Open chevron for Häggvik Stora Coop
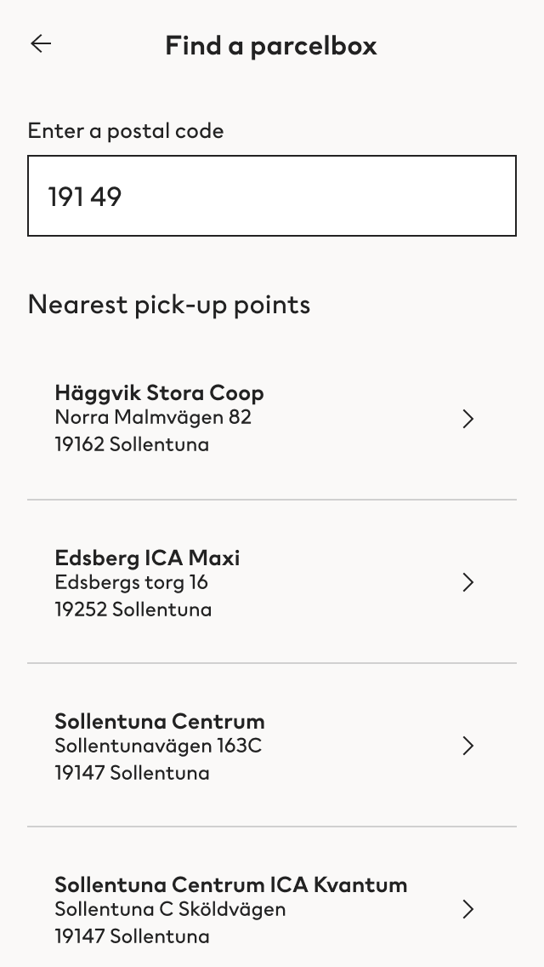Screen dimensions: 544x967 [468, 419]
